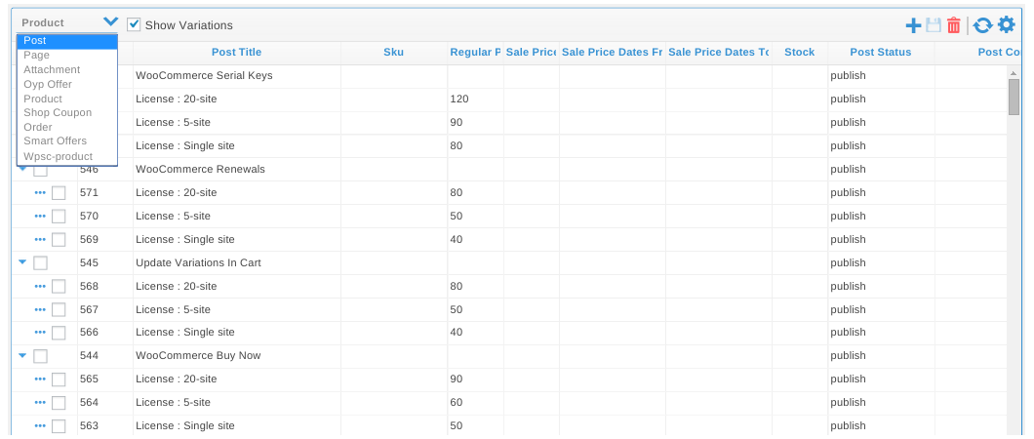This screenshot has height=439, width=1034.
Task: Select Smart Offers from the dropdown list
Action: [67, 141]
